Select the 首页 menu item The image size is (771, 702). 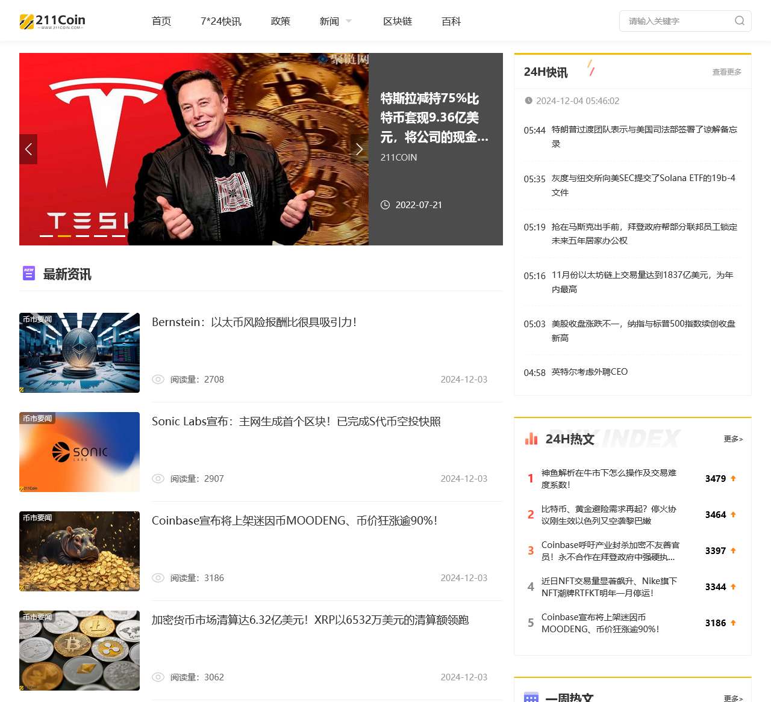(x=161, y=20)
